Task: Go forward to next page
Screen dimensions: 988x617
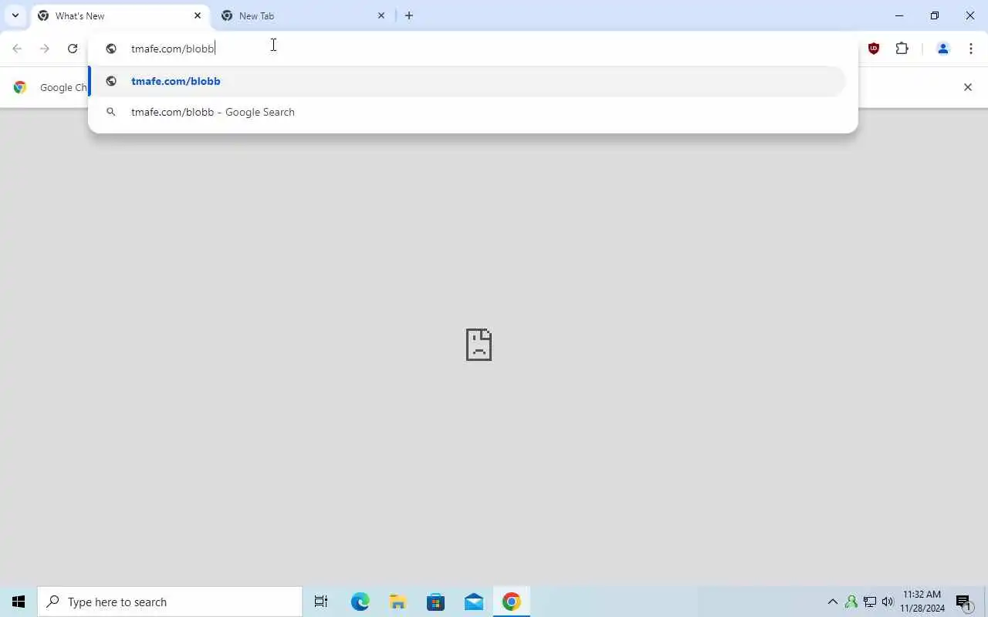Action: (x=45, y=49)
